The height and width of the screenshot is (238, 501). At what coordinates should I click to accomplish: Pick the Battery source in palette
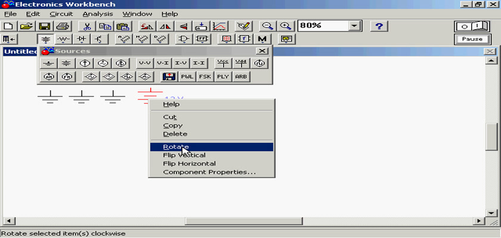66,64
